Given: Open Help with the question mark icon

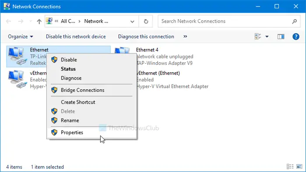Looking at the screenshot, I should click(x=296, y=37).
